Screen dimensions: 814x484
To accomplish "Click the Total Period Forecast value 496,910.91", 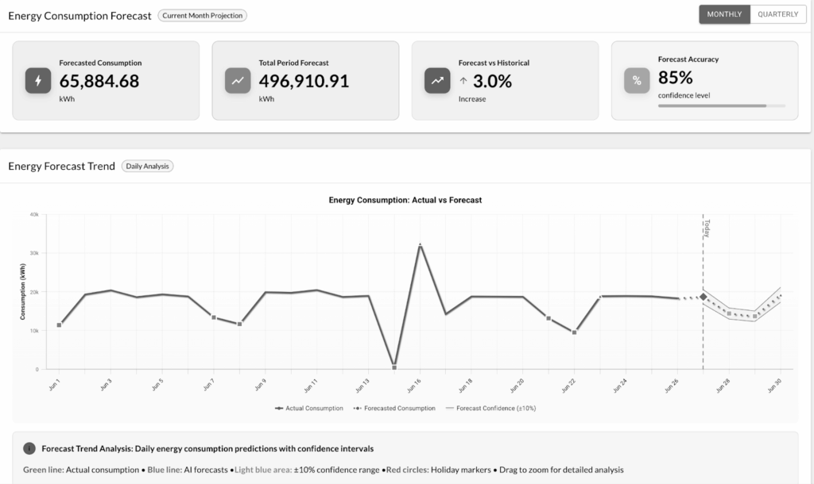I will point(304,81).
